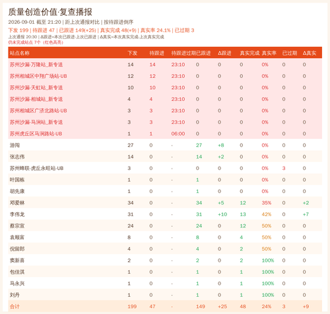The image size is (330, 314).
Task: Click the +2 Δ跟进 value in 张志伟 row
Action: point(221,157)
